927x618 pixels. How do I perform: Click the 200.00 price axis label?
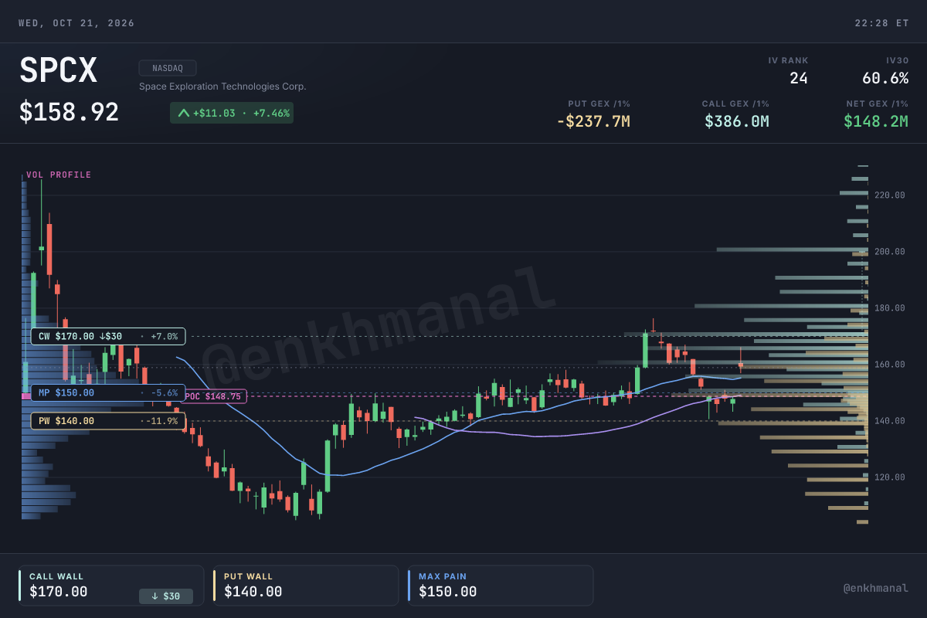pos(890,252)
